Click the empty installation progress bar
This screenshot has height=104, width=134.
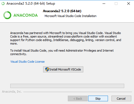(x=67, y=86)
